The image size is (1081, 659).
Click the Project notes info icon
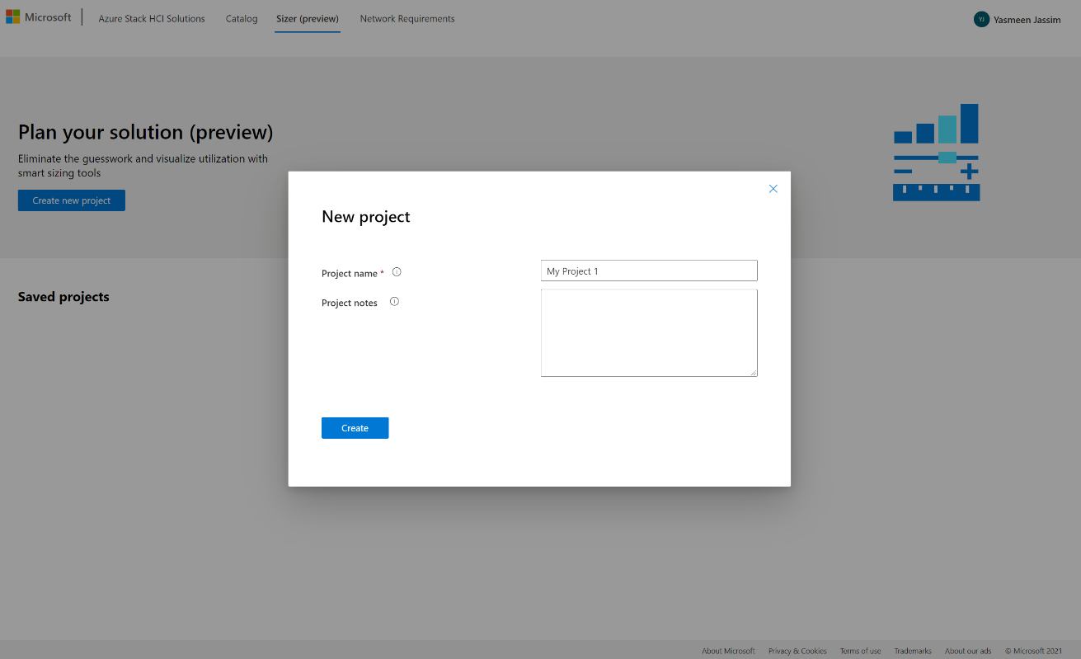point(394,302)
